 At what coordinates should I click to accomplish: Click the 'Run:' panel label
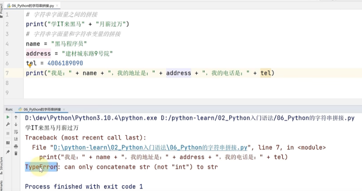pyautogui.click(x=9, y=109)
